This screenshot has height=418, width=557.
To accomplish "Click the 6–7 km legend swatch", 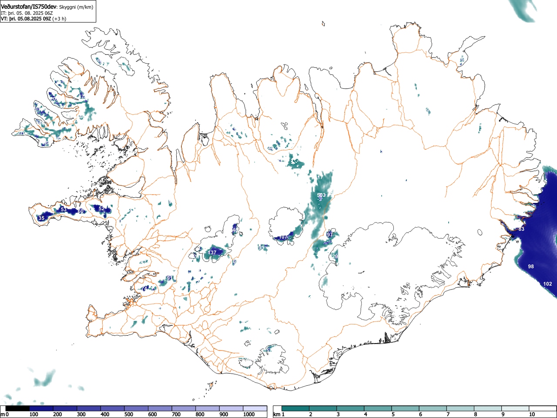I will pos(433,408).
